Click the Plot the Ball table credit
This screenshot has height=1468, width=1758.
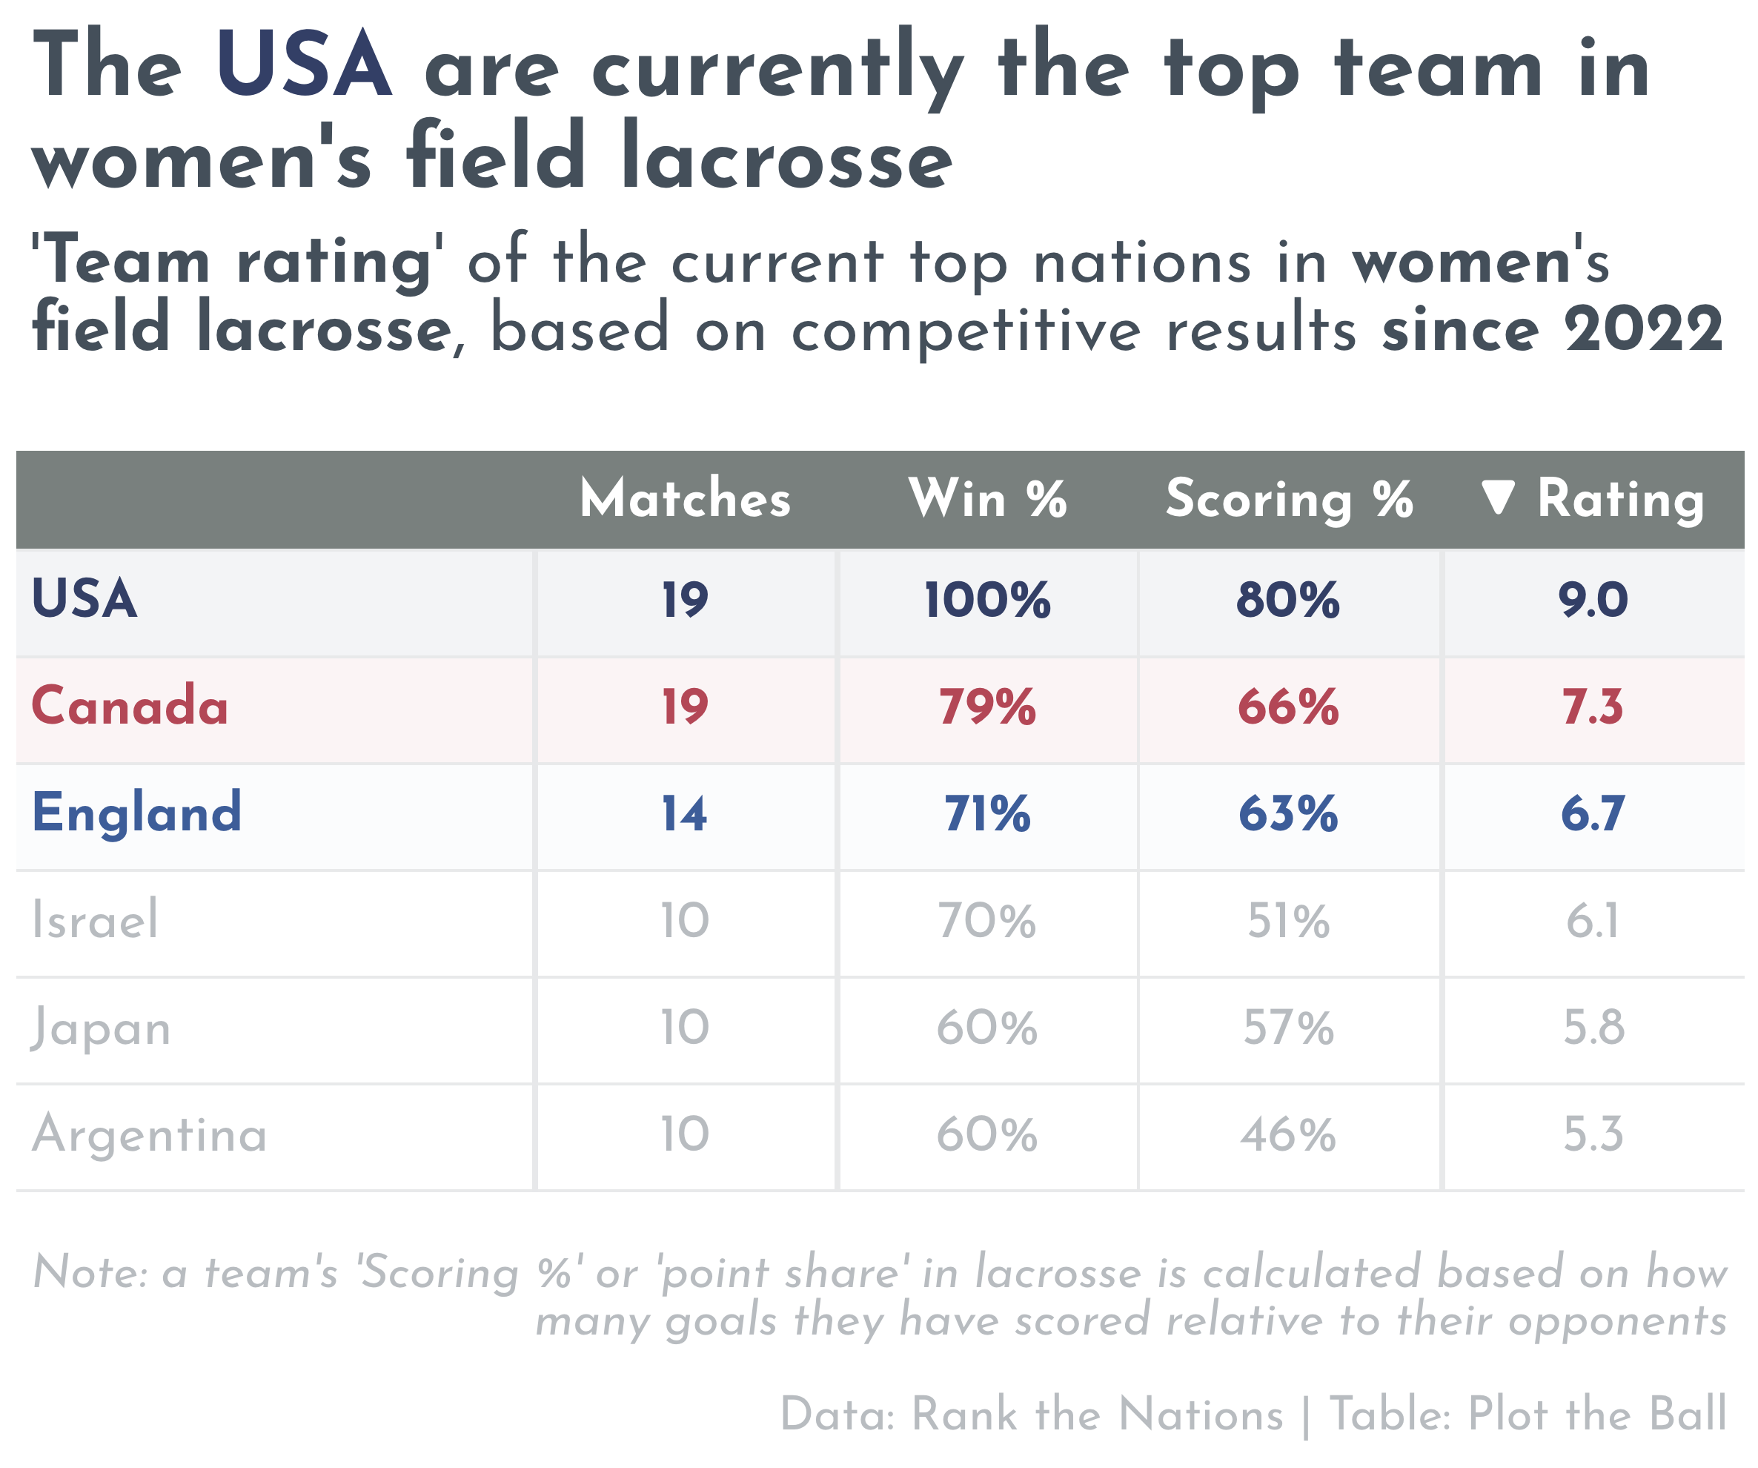(1598, 1415)
